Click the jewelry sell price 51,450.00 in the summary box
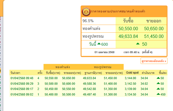The height and width of the screenshot is (111, 173). (x=154, y=36)
